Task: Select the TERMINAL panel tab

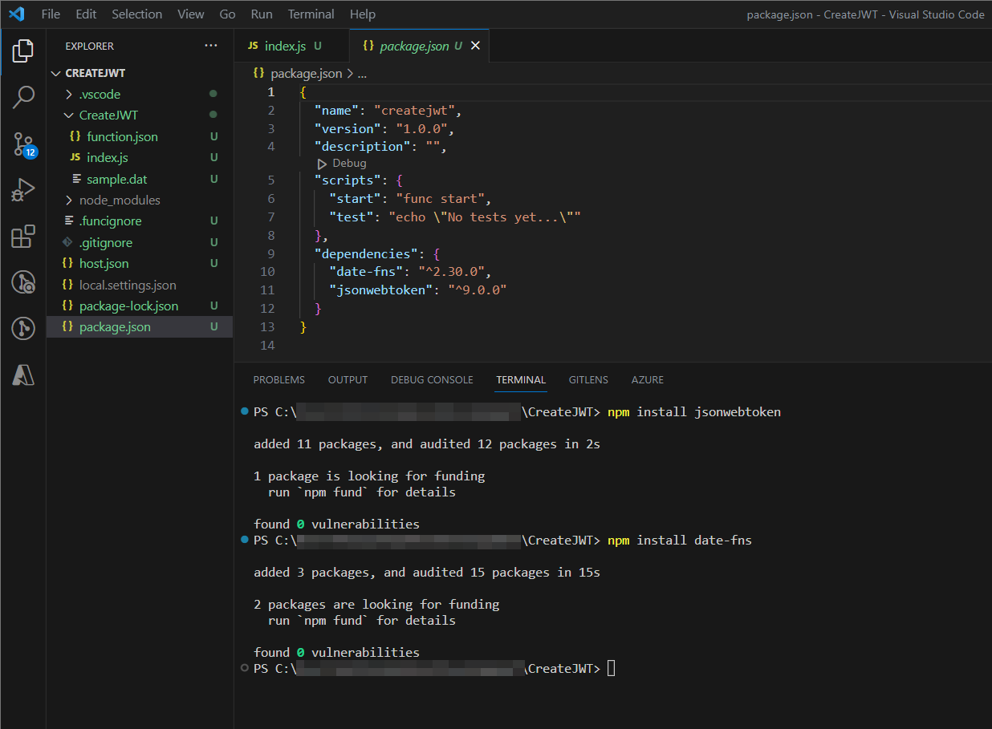Action: click(521, 380)
